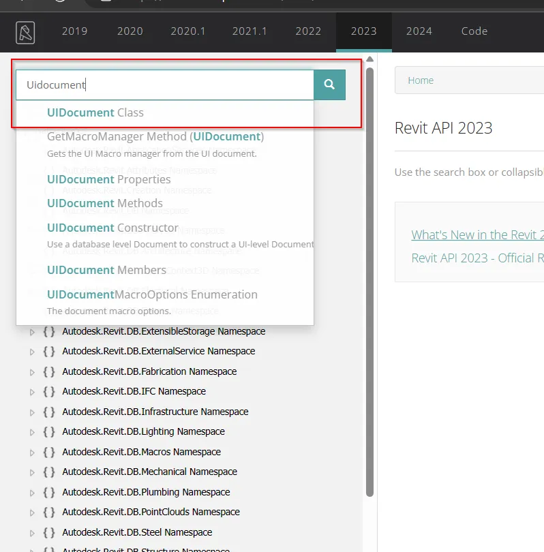Select Autodesk.Revit.DB.ExtensibleStorage Namespace tree item
The width and height of the screenshot is (544, 552).
tap(164, 331)
